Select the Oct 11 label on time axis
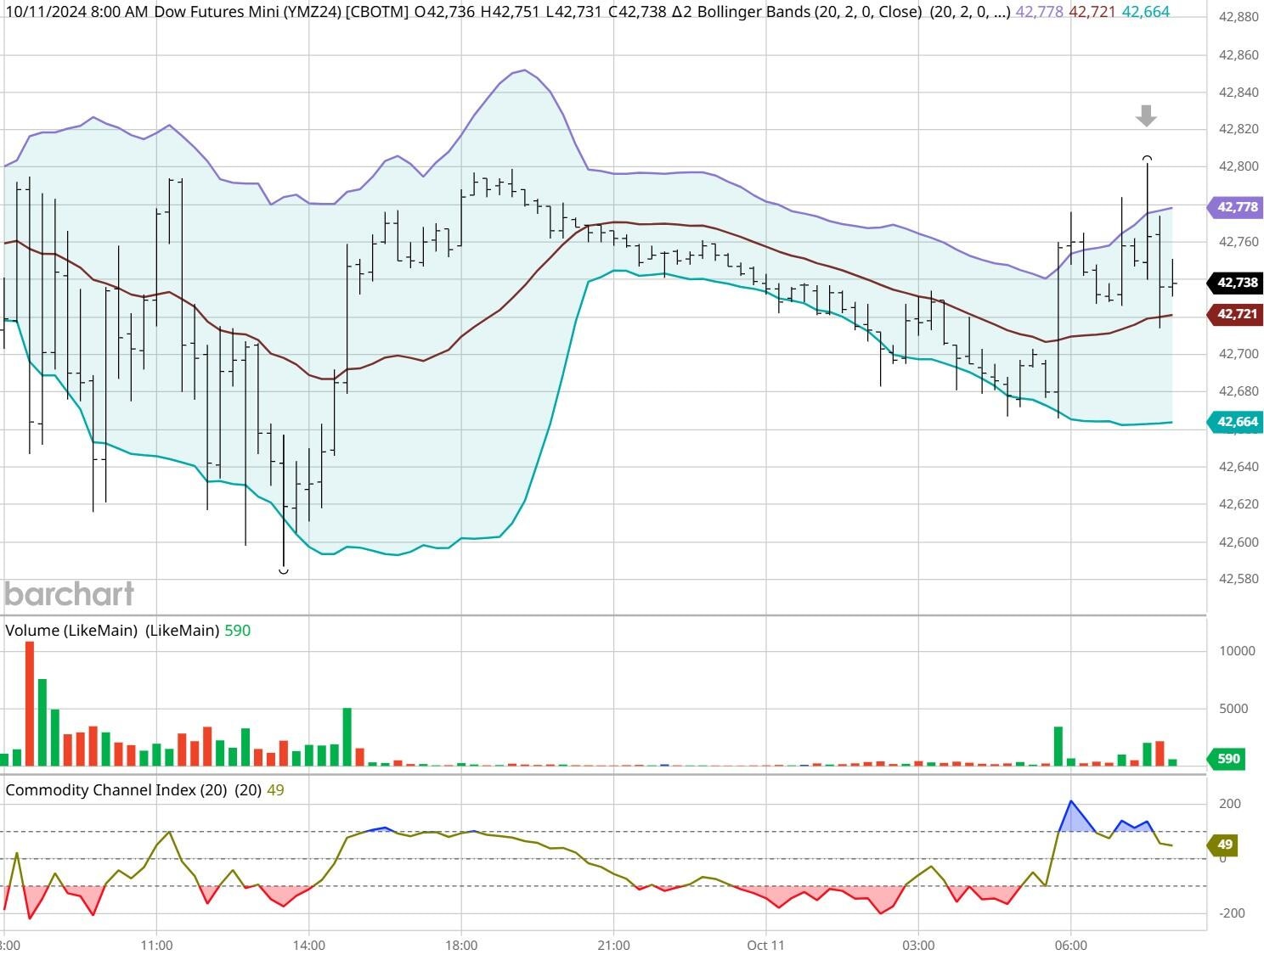The width and height of the screenshot is (1264, 960). click(x=766, y=944)
